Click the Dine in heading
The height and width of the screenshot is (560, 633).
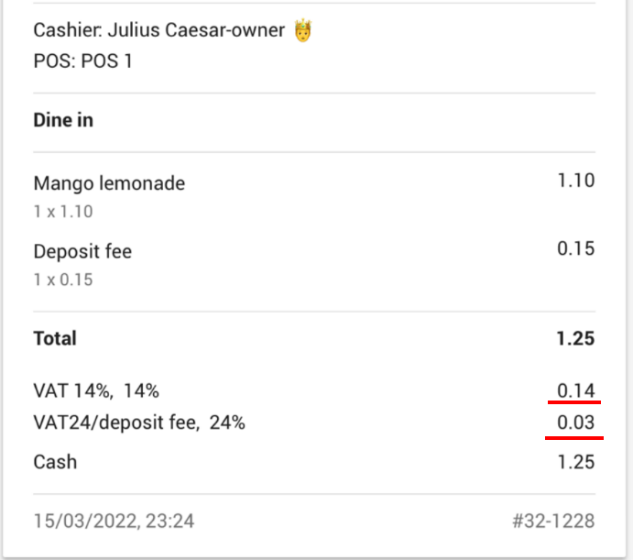[63, 120]
